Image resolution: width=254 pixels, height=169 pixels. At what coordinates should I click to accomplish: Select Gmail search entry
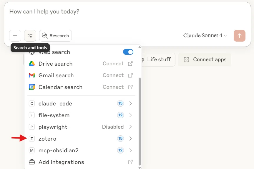click(81, 75)
